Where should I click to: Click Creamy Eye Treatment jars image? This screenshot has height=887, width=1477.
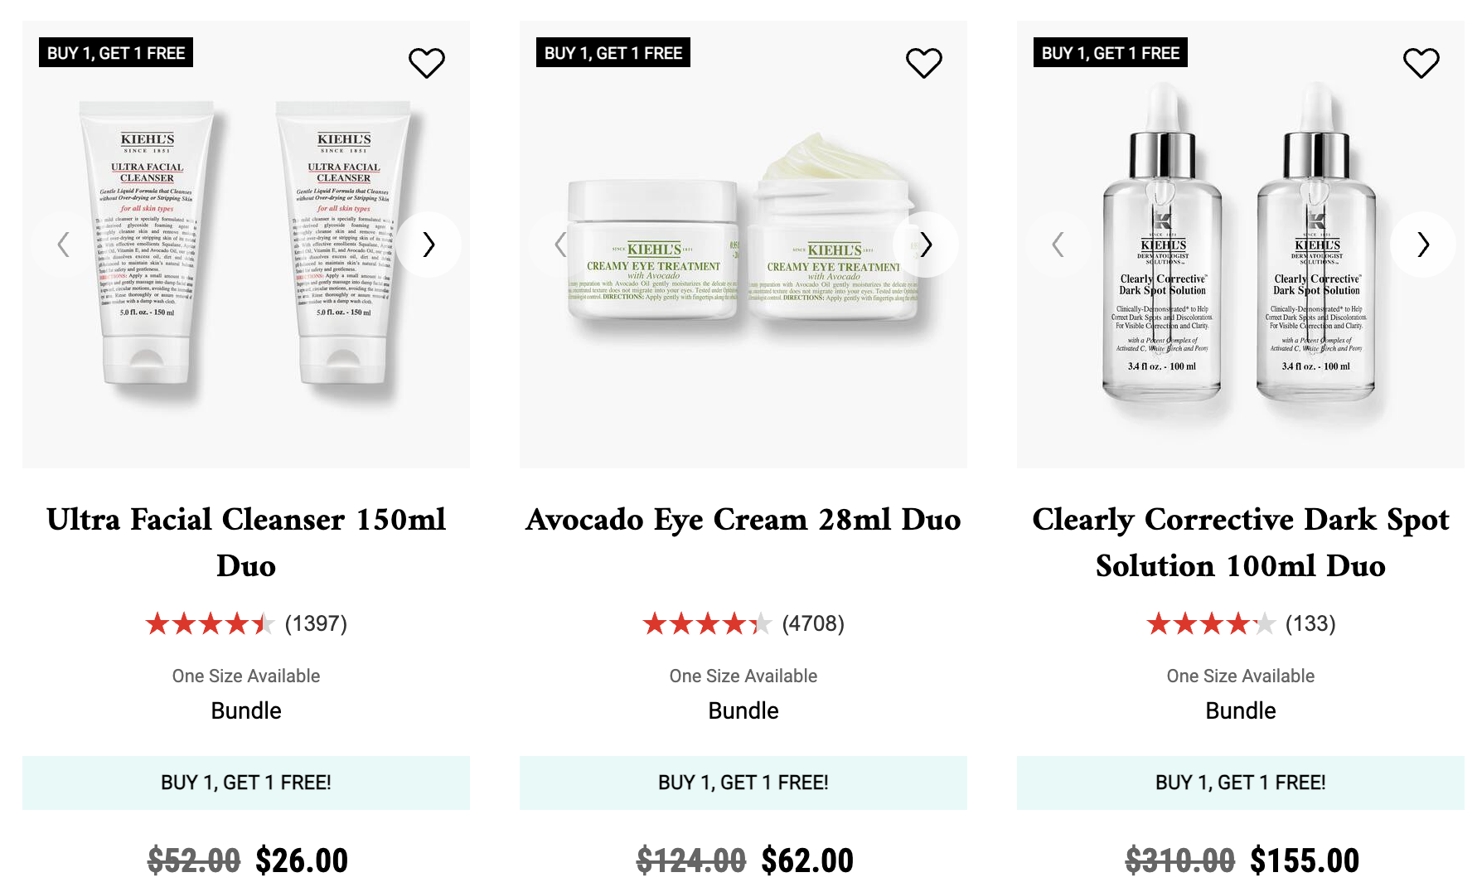click(743, 245)
